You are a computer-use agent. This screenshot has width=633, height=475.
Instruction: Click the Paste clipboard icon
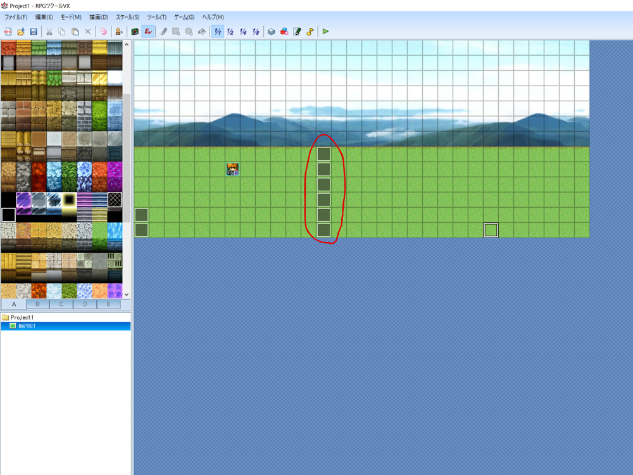point(75,32)
